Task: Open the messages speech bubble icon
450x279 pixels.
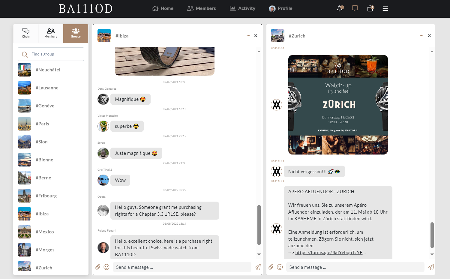Action: (355, 8)
